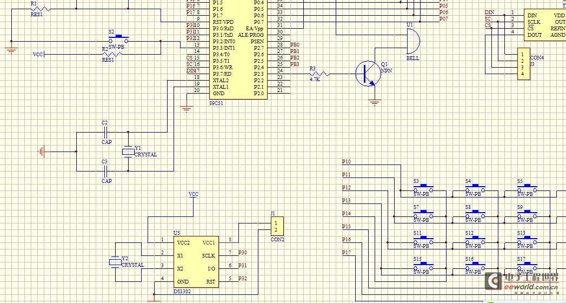Select pushbutton switch S12 symbol
Viewport: 566px width, 303px height.
[x=475, y=240]
